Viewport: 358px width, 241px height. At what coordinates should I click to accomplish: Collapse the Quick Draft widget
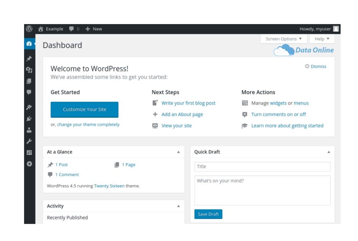coord(329,152)
